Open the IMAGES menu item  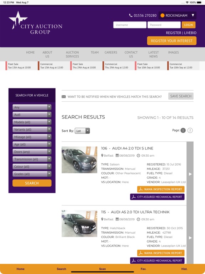[173, 52]
